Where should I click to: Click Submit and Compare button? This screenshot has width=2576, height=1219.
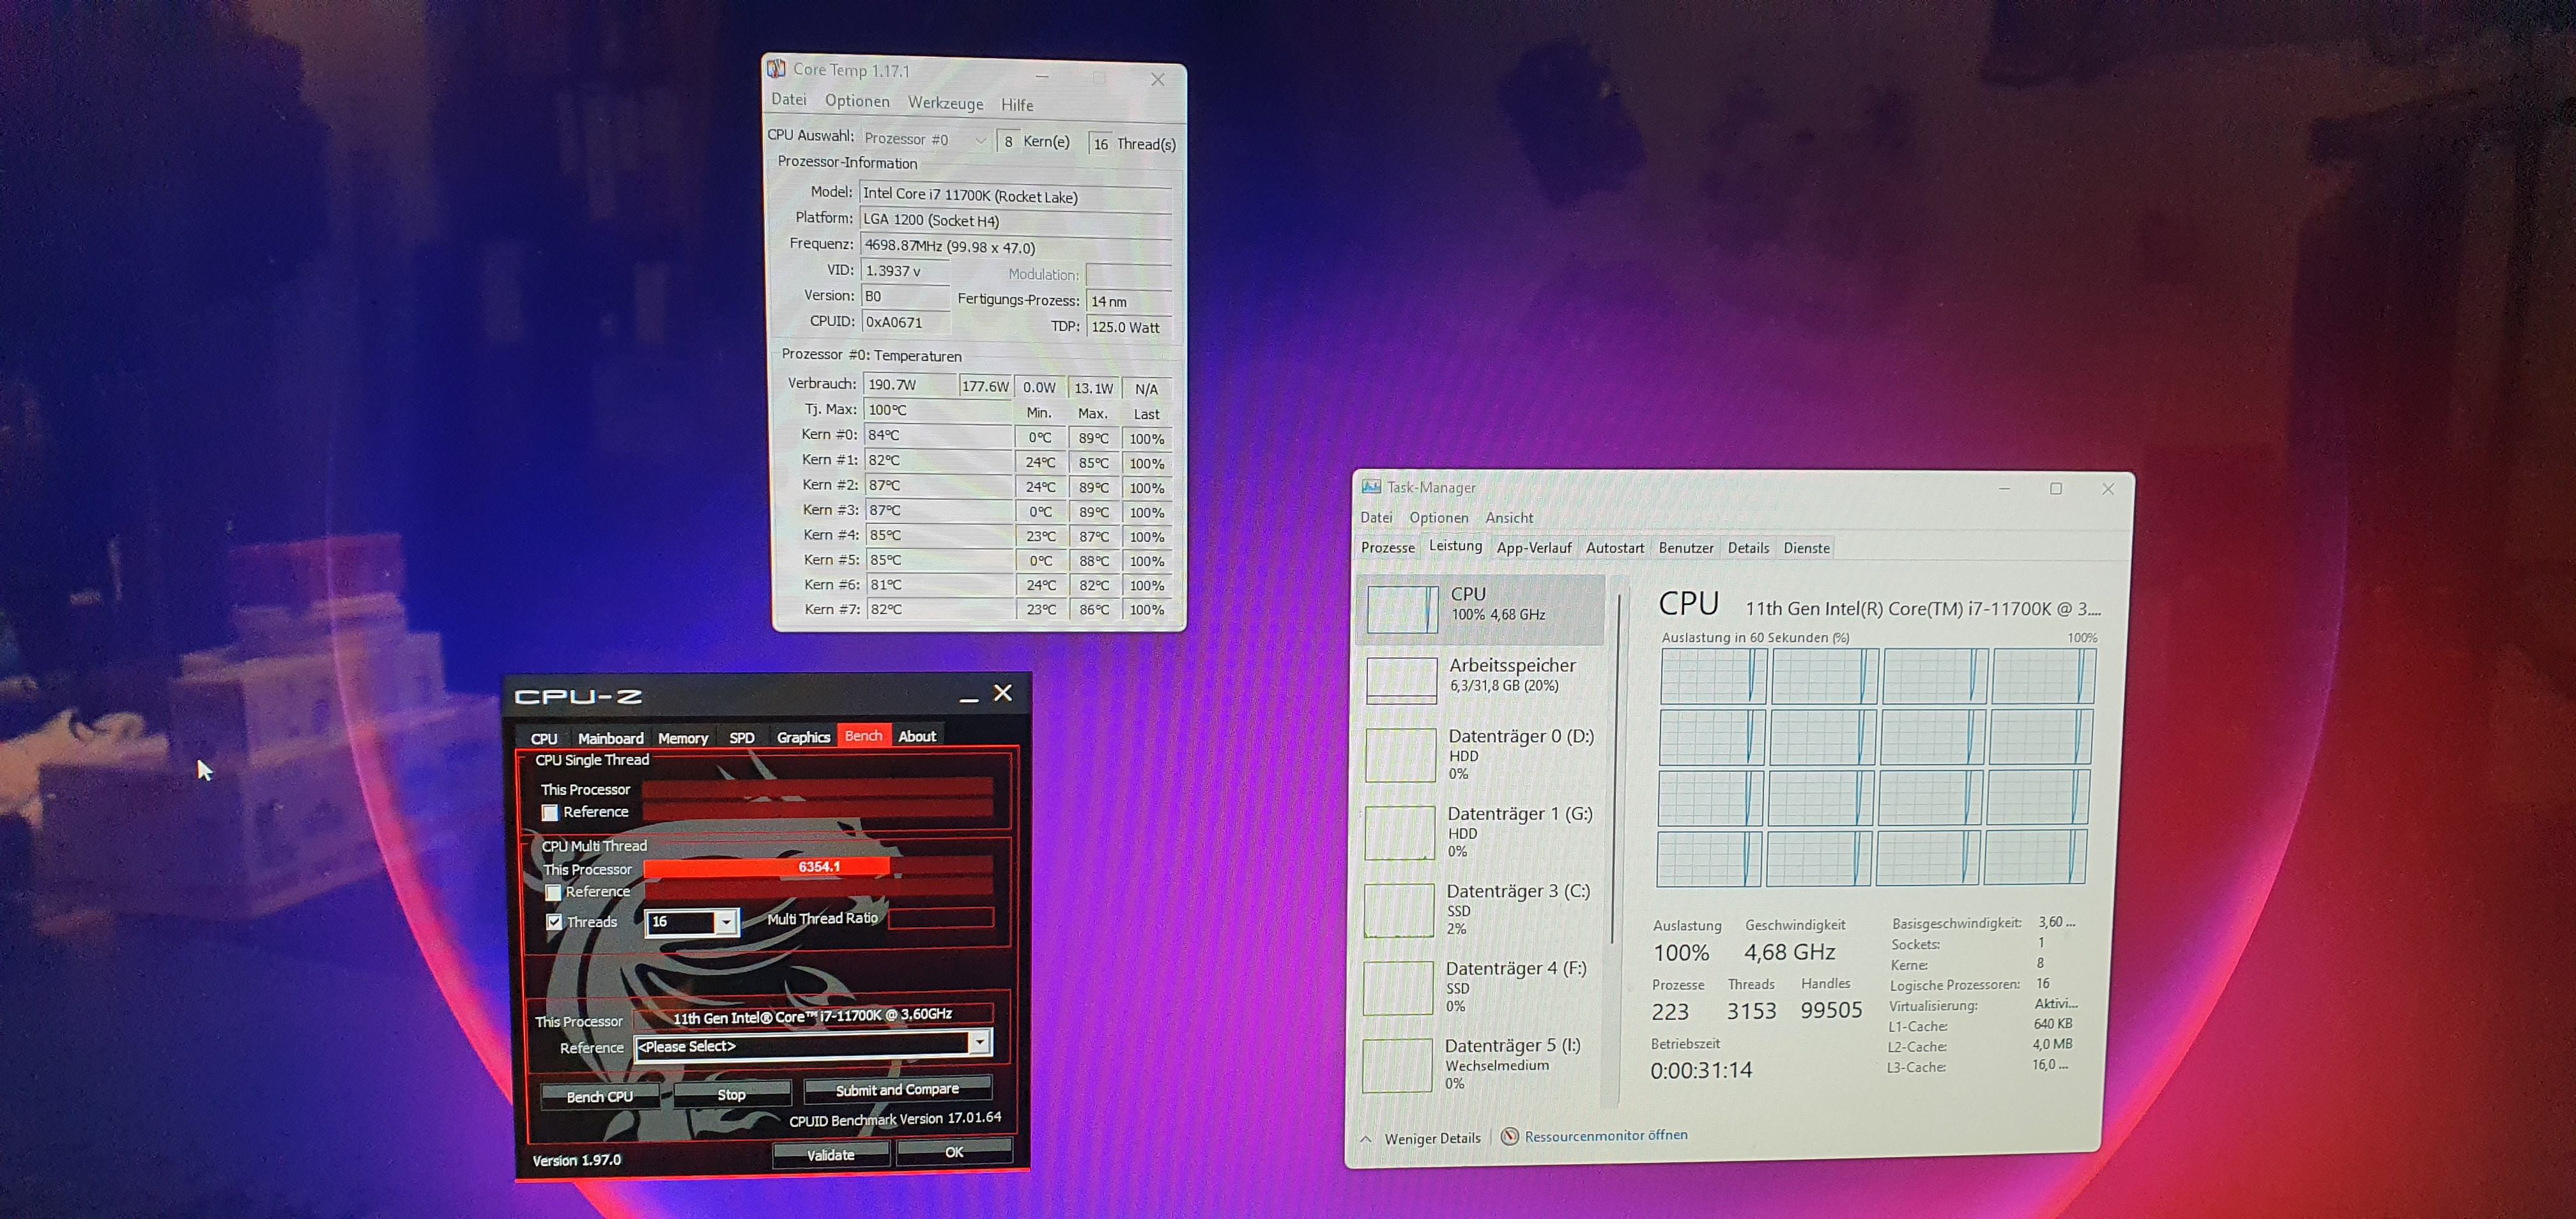897,1089
